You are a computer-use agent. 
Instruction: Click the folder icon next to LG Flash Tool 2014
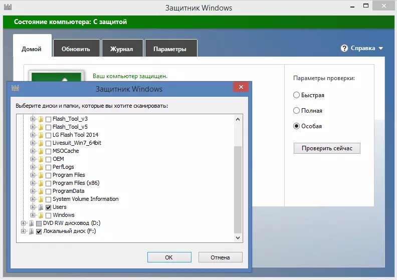(41, 135)
